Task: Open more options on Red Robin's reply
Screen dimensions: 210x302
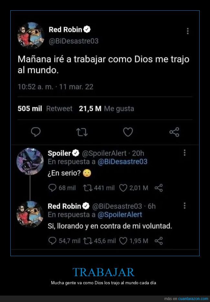Action: point(184,206)
